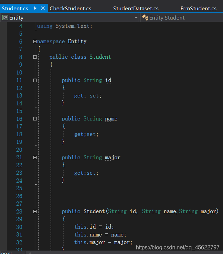Click 'this.major = major;' statement
This screenshot has height=254, width=223.
pyautogui.click(x=103, y=242)
